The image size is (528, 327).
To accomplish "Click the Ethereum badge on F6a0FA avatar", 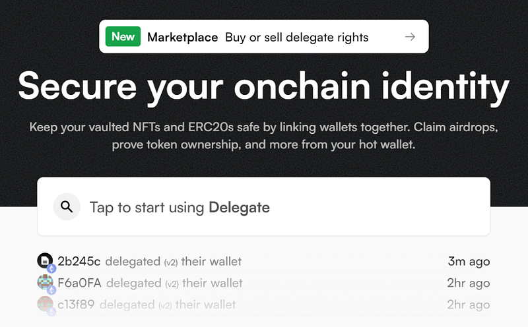I will point(51,290).
